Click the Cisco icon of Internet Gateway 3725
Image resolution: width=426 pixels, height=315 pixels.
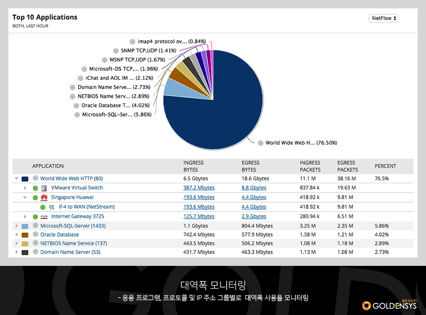click(x=44, y=217)
